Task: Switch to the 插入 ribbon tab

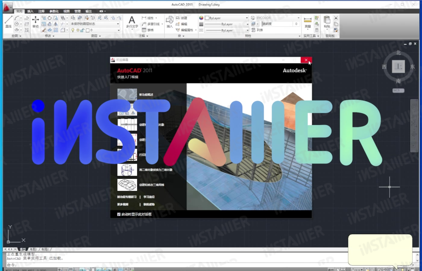Action: tap(30, 11)
